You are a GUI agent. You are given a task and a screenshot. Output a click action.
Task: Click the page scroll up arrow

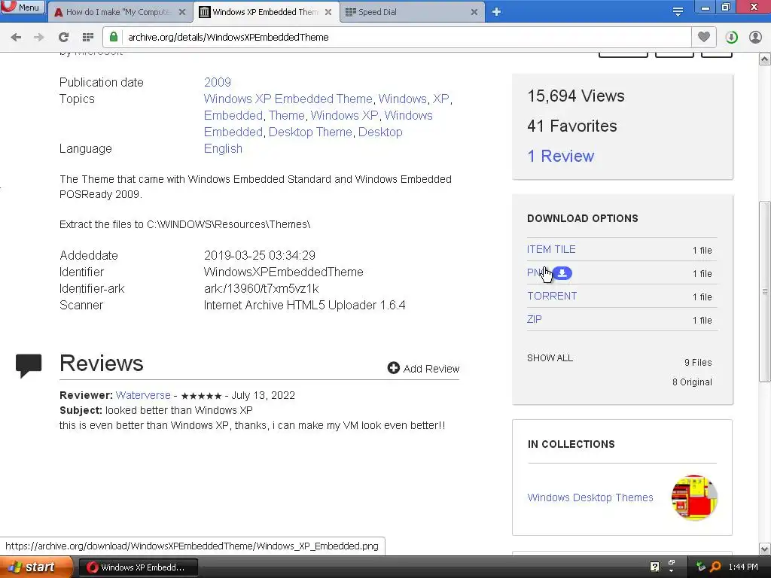point(764,59)
